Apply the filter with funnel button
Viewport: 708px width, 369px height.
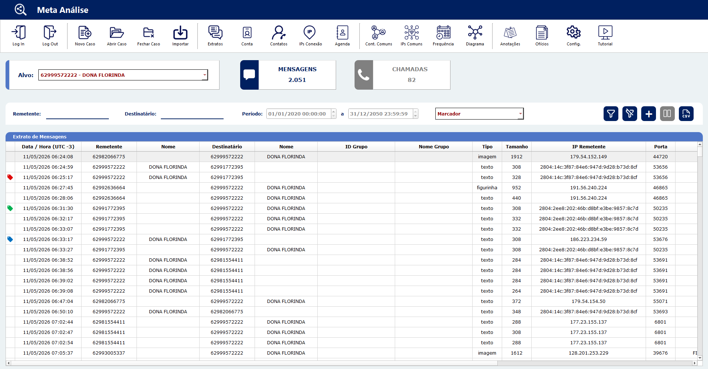(x=611, y=114)
